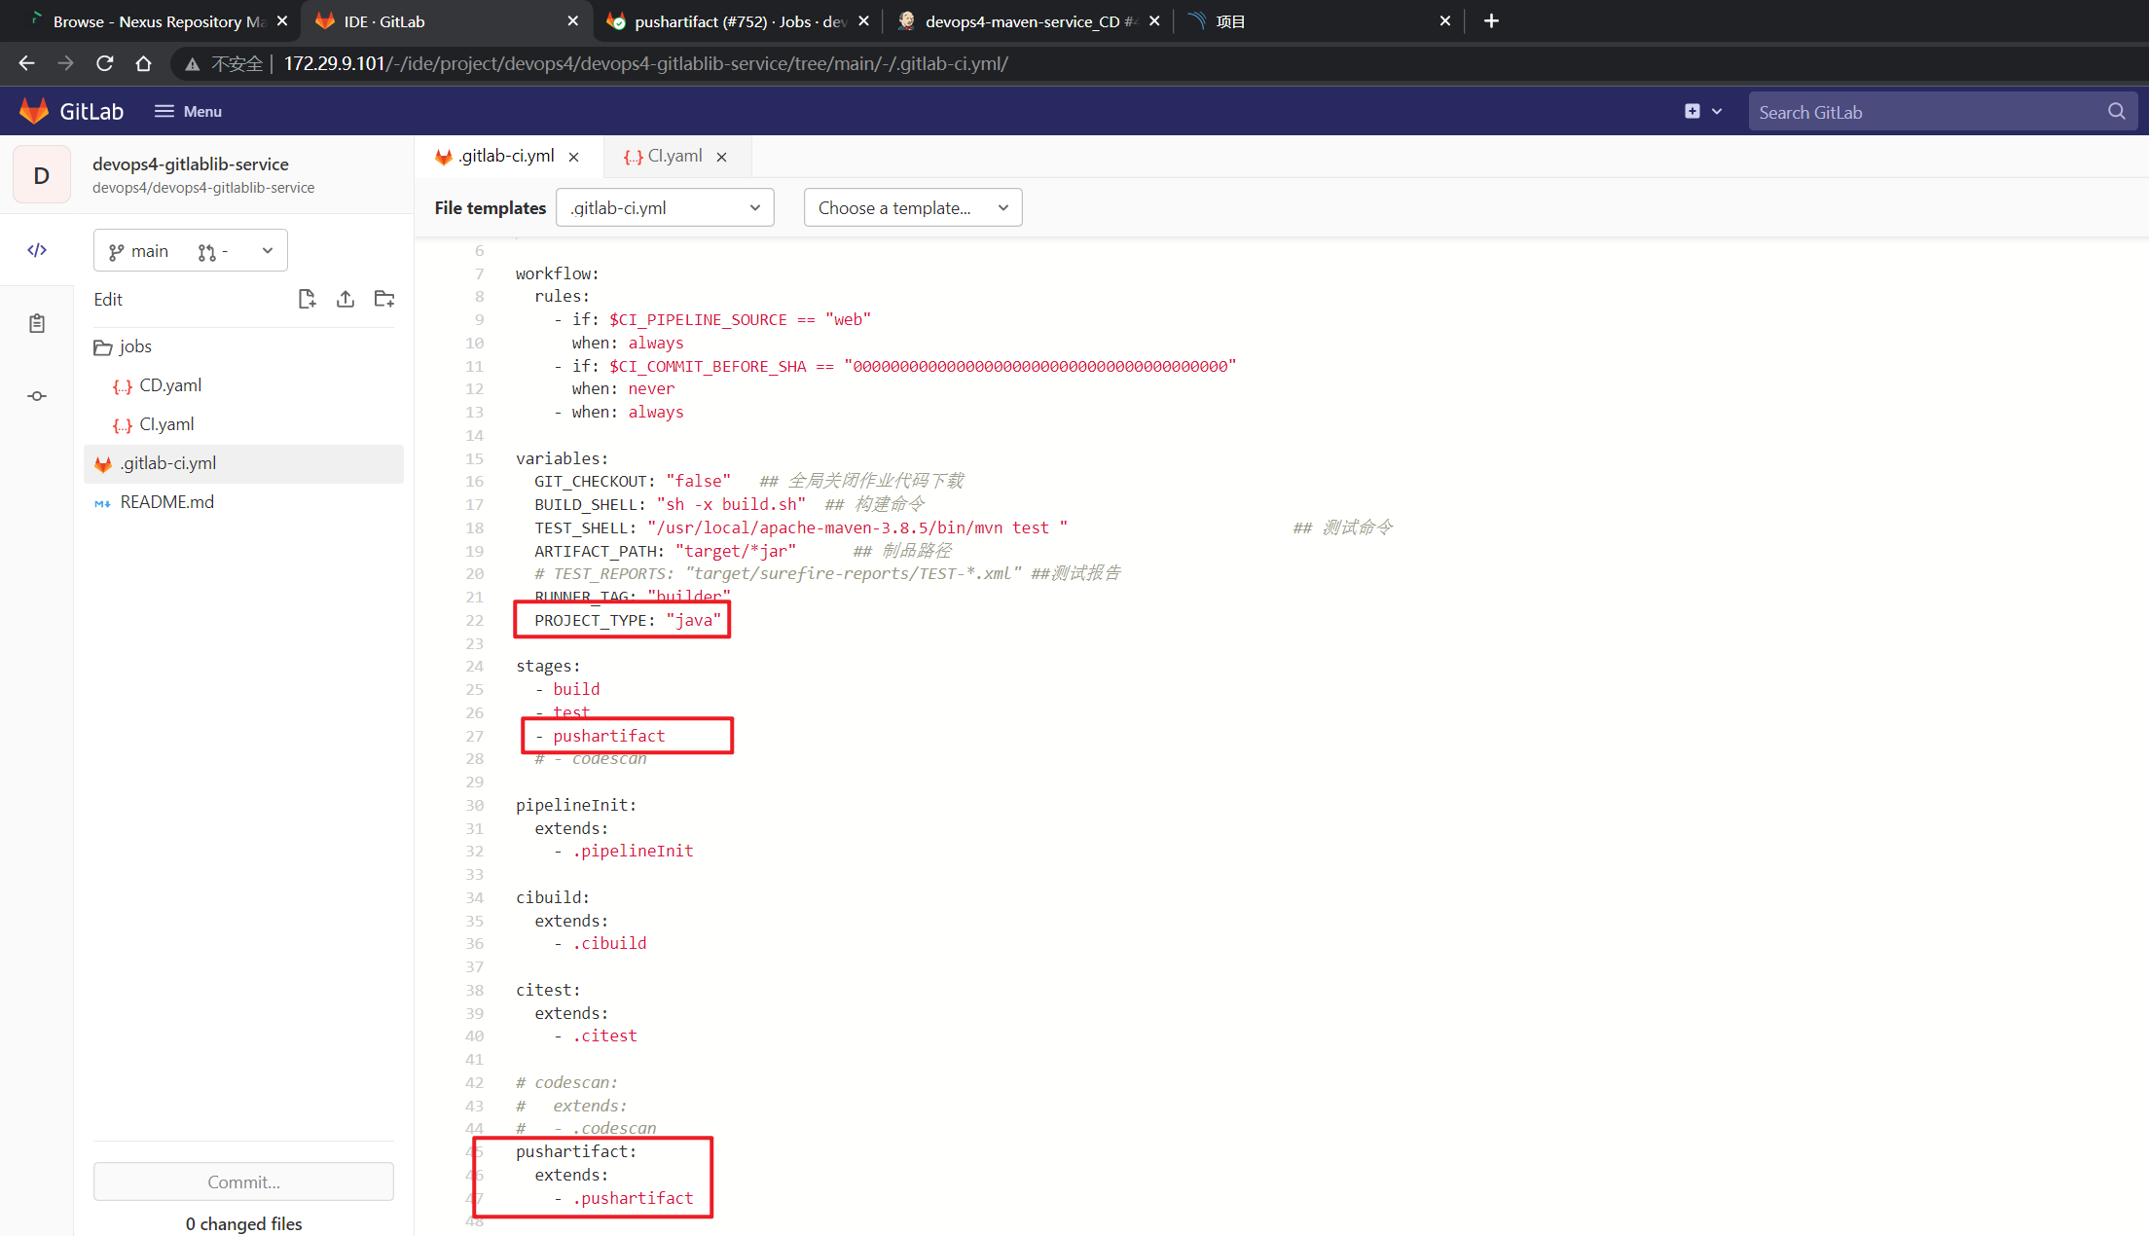Click the merge request selector icon

click(x=206, y=252)
